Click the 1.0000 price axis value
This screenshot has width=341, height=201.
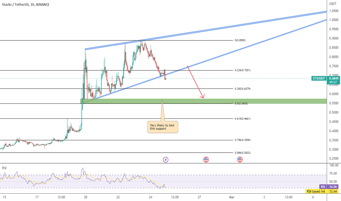click(334, 20)
